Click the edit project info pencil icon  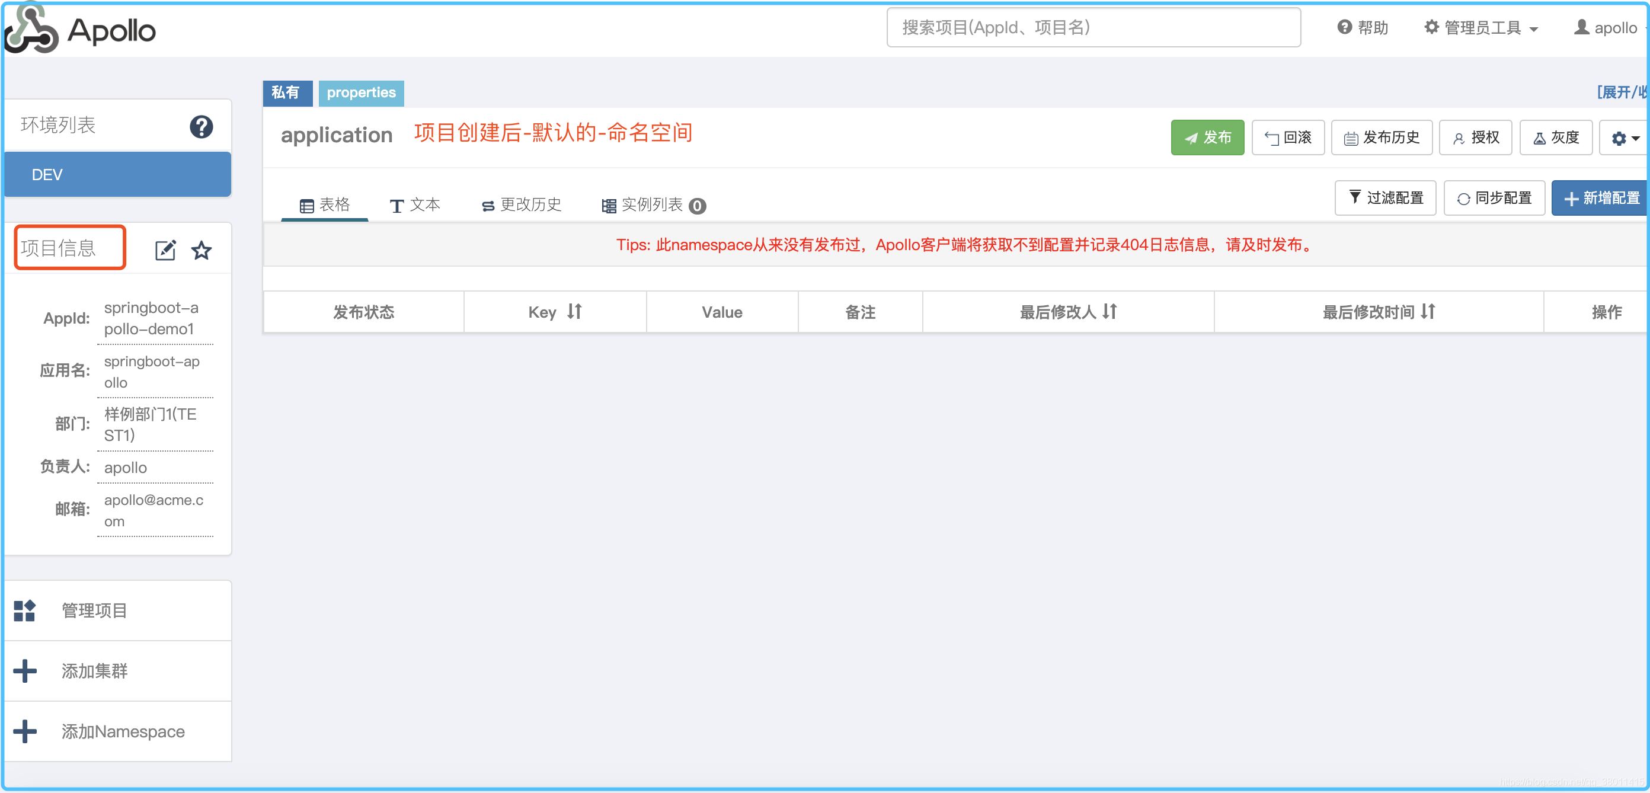pyautogui.click(x=165, y=250)
